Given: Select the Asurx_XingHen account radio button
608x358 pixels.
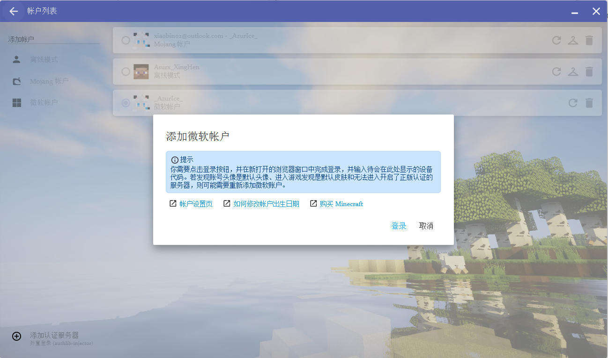Looking at the screenshot, I should pos(126,72).
